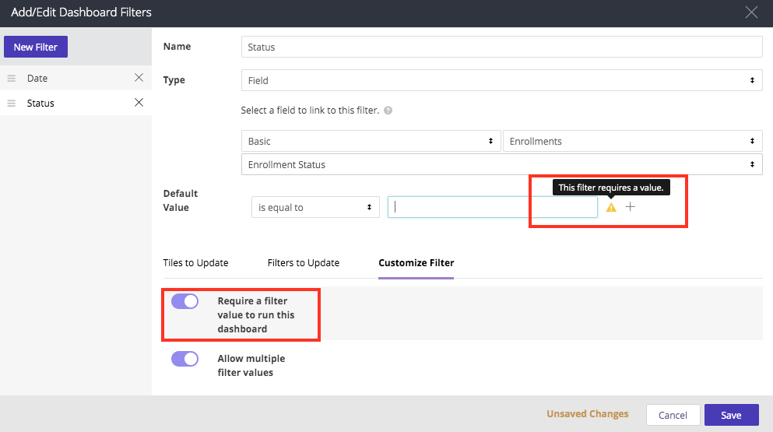
Task: Toggle Require a filter value switch
Action: (x=185, y=301)
